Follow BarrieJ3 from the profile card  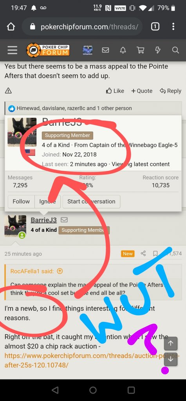[21, 202]
